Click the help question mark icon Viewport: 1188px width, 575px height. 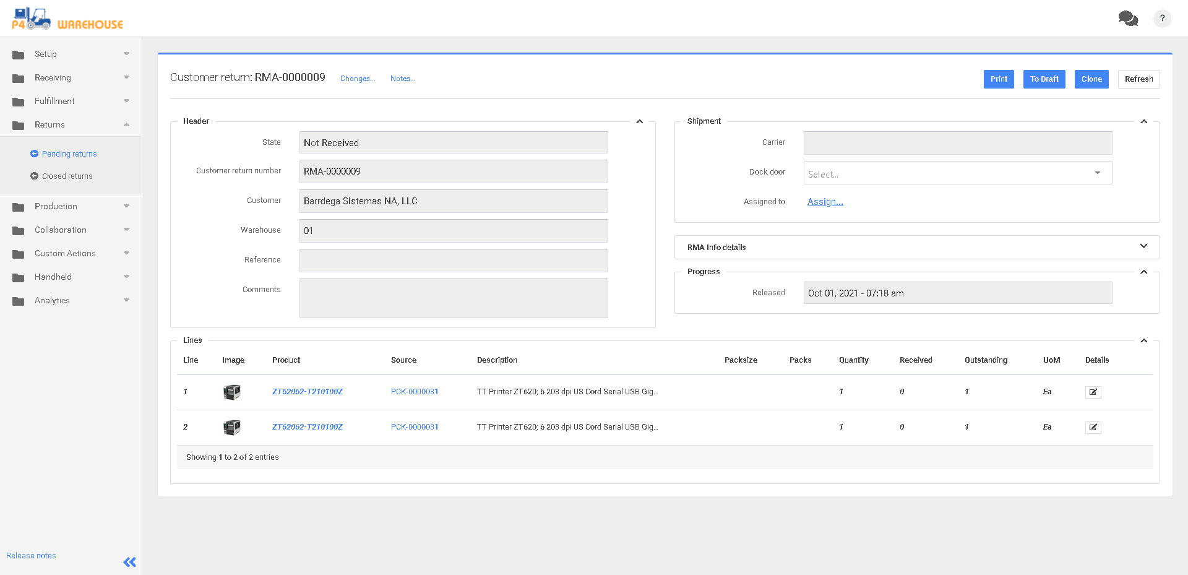tap(1162, 19)
